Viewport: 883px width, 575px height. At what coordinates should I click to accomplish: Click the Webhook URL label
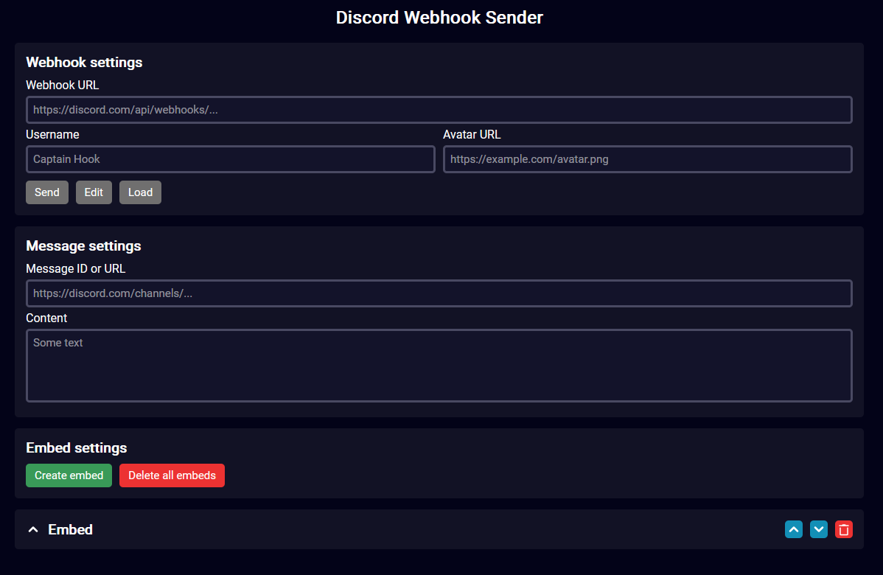click(x=63, y=85)
